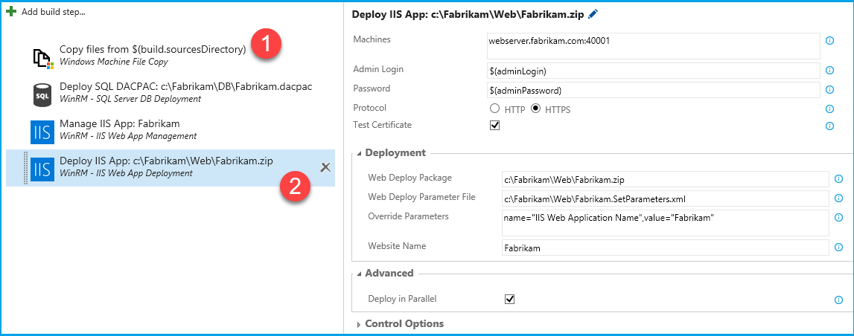Viewport: 854px width, 336px height.
Task: Expand the Control Options section
Action: click(x=359, y=325)
